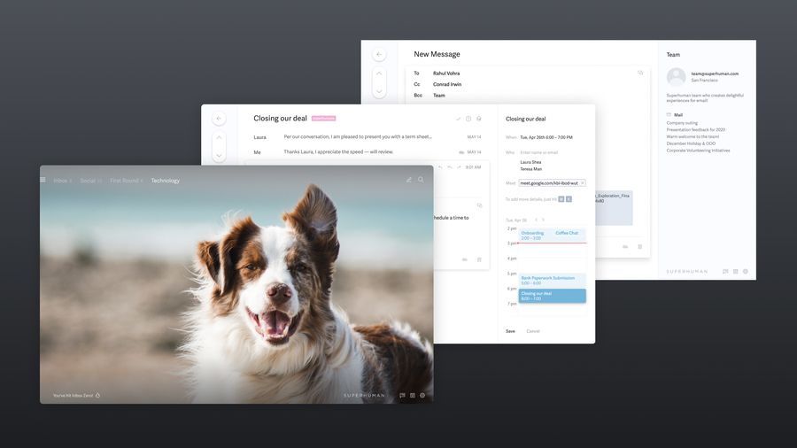
Task: Remove the Google Meet link with X
Action: pyautogui.click(x=583, y=183)
